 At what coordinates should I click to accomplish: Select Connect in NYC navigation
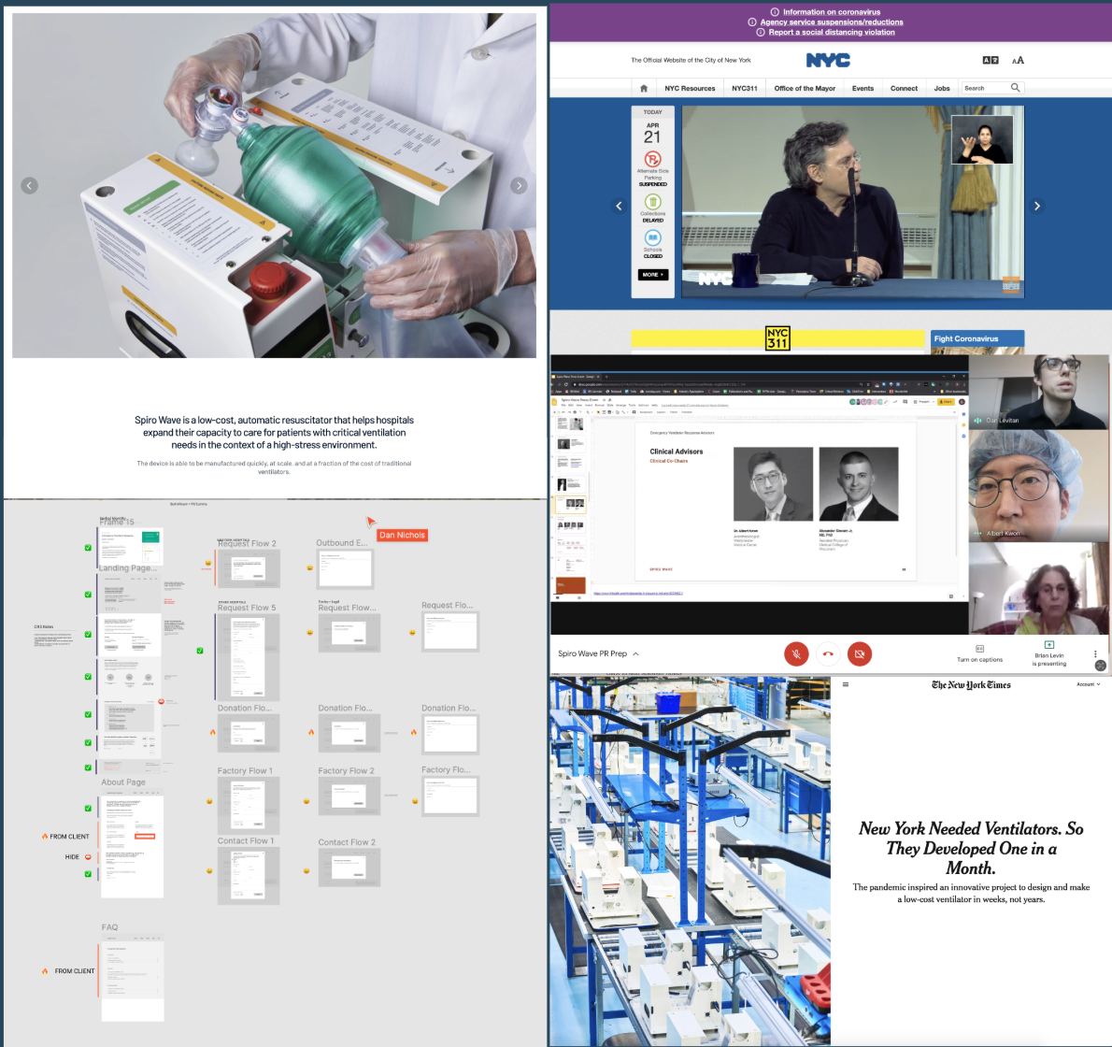pyautogui.click(x=905, y=89)
